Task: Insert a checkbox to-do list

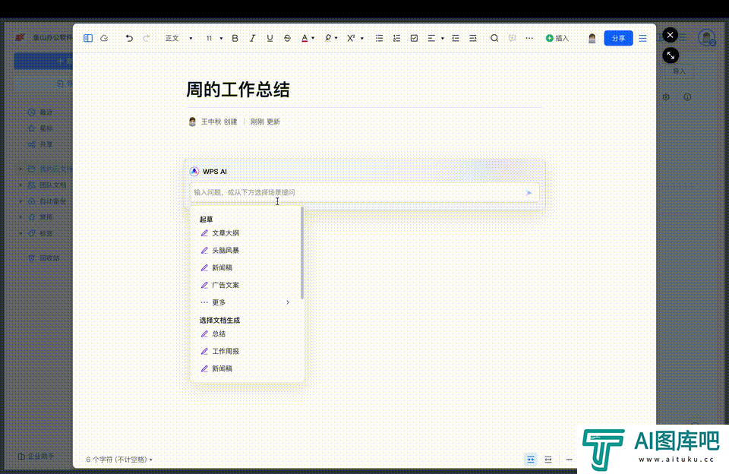Action: [x=414, y=38]
